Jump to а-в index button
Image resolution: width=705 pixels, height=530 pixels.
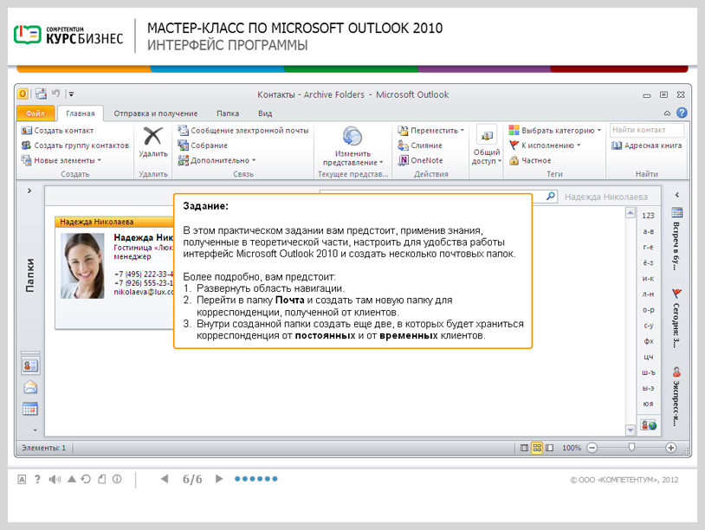tap(648, 231)
